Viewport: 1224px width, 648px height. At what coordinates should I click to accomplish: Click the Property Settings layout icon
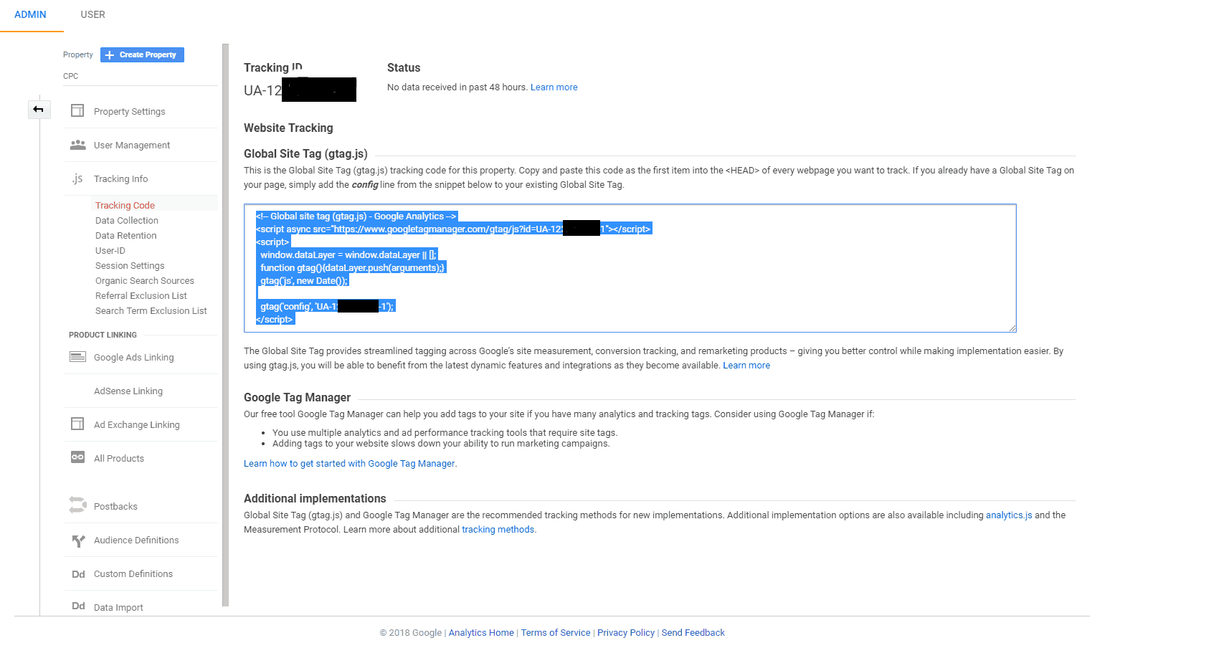point(77,111)
